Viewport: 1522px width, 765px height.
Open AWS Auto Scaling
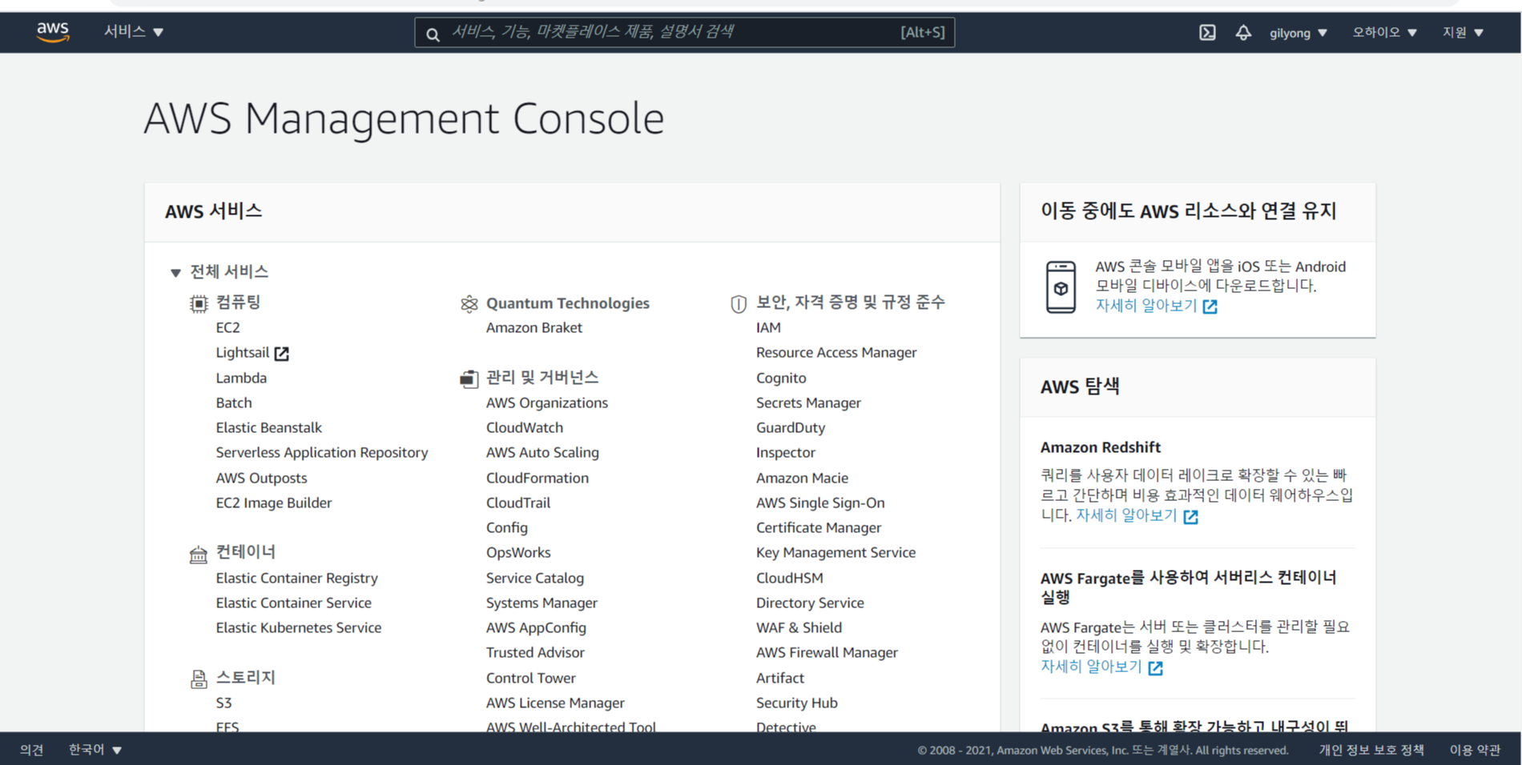point(542,453)
